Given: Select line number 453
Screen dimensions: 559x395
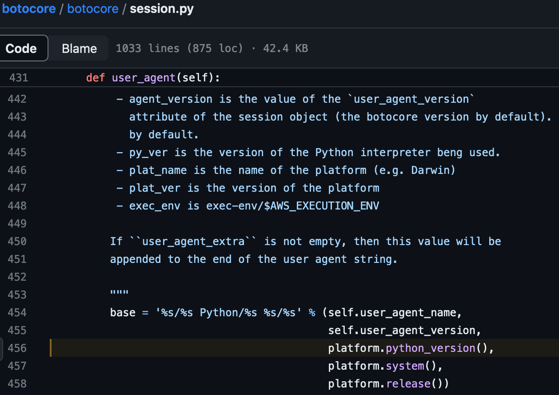Looking at the screenshot, I should click(x=17, y=294).
